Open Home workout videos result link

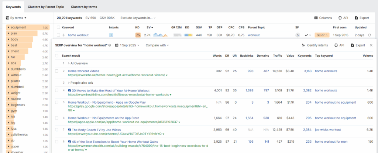click(83, 71)
